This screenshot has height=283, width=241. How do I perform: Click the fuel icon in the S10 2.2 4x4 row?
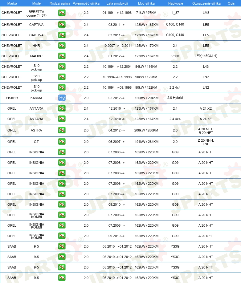(x=62, y=87)
